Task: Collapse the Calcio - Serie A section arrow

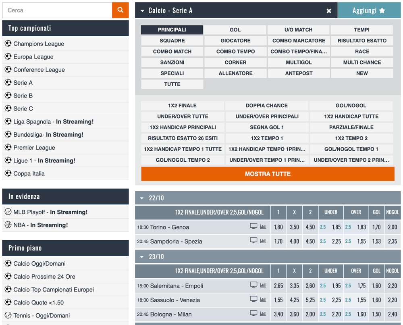Action: [x=142, y=11]
